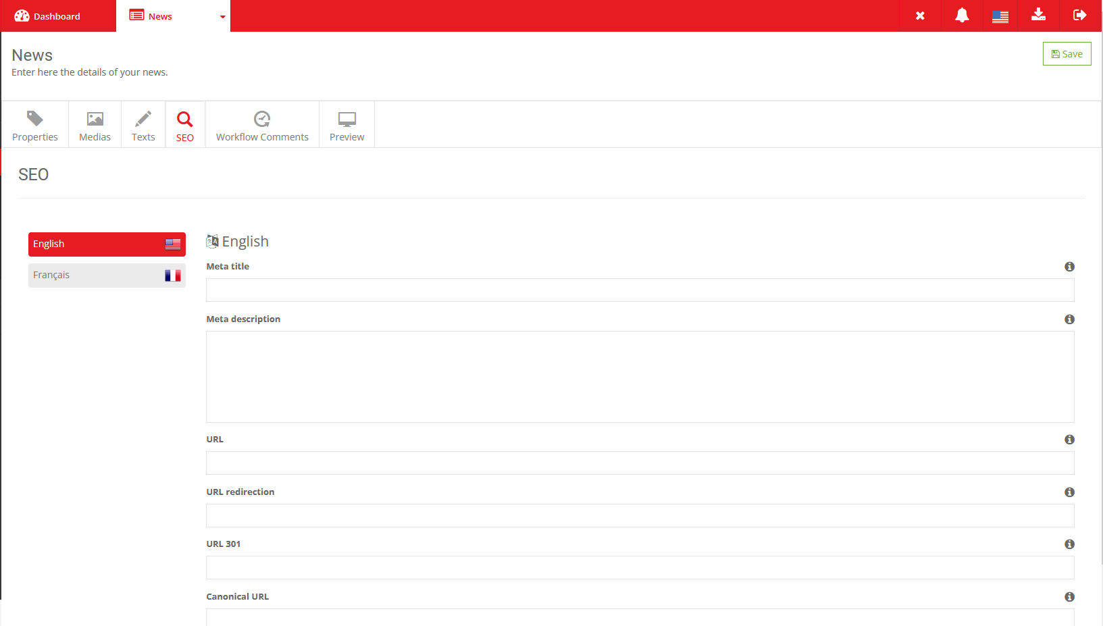This screenshot has height=626, width=1103.
Task: Click the info icon beside Meta description
Action: click(1069, 319)
